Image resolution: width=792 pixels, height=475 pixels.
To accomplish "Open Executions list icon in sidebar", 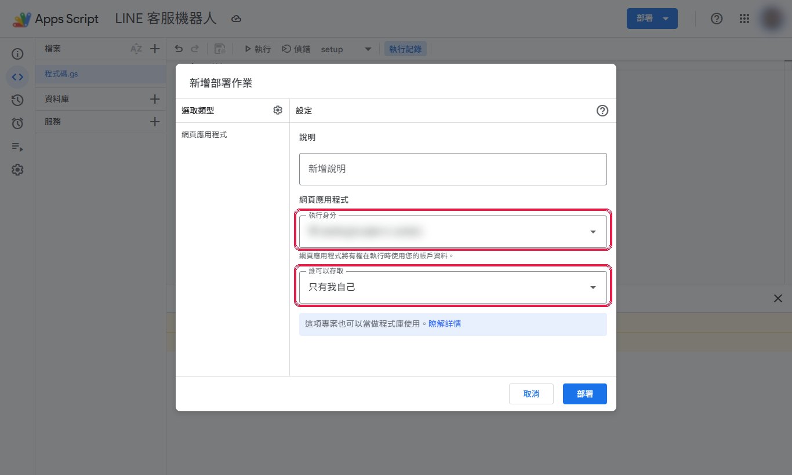I will tap(17, 147).
